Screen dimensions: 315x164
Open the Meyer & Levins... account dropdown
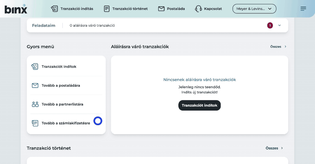(254, 9)
